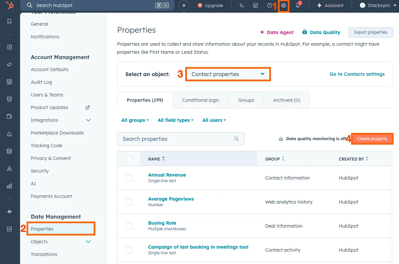This screenshot has height=264, width=399.
Task: Click the Upgrade button in top bar
Action: [x=210, y=5]
